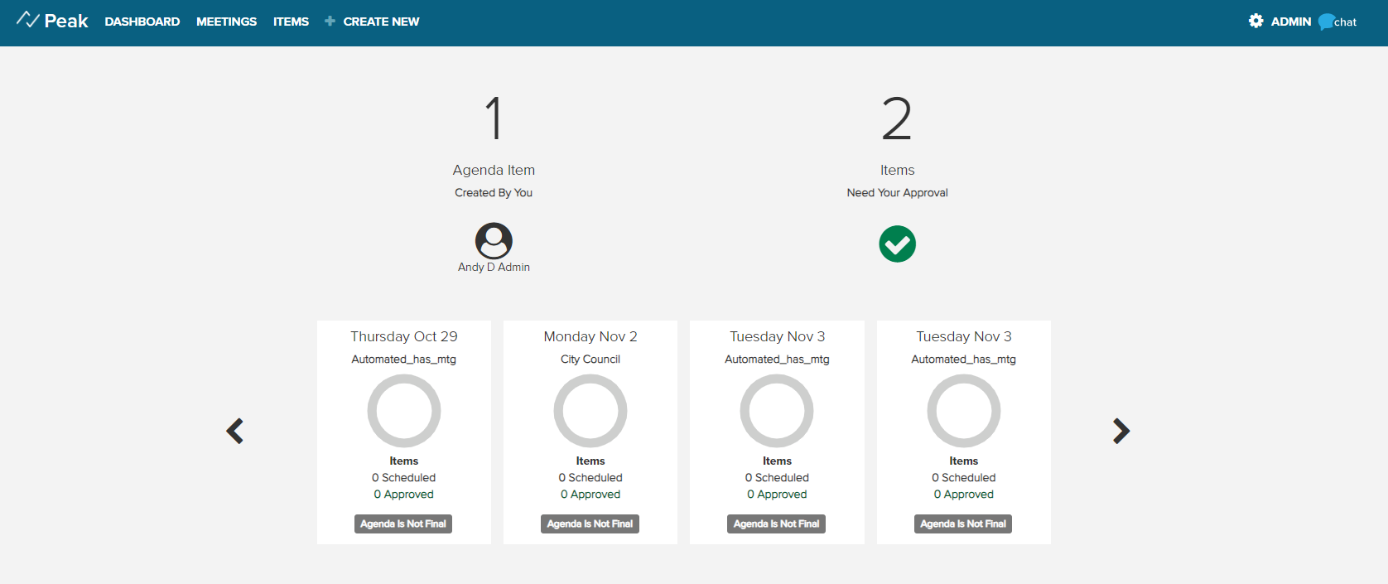The height and width of the screenshot is (584, 1388).
Task: Click 0 Approved in Thursday Oct 29 card
Action: tap(404, 495)
